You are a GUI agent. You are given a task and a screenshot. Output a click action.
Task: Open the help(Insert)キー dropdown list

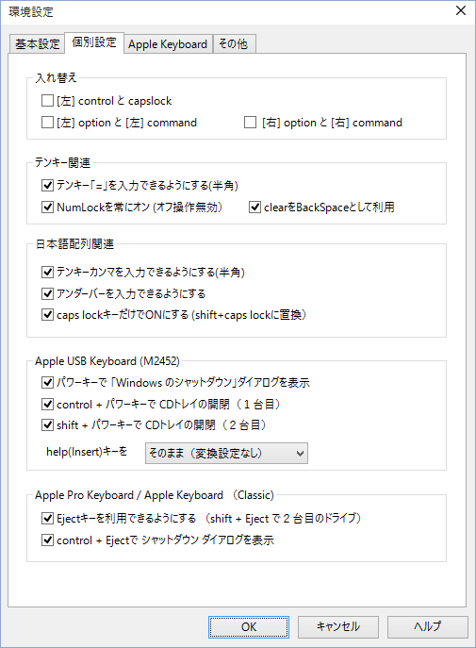[x=226, y=454]
